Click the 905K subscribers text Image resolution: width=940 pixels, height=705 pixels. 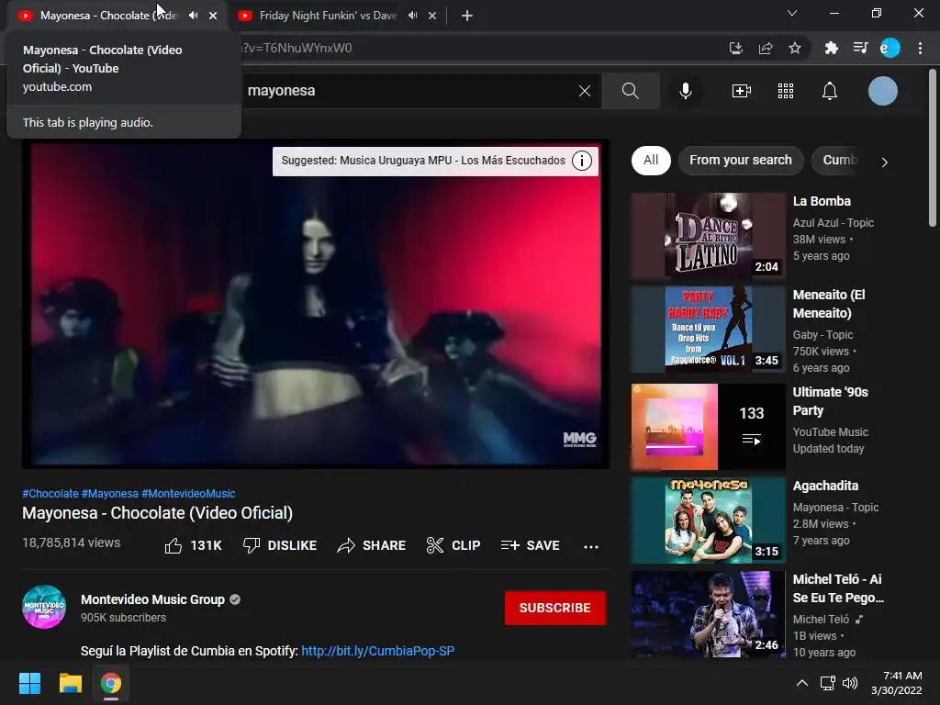[124, 618]
